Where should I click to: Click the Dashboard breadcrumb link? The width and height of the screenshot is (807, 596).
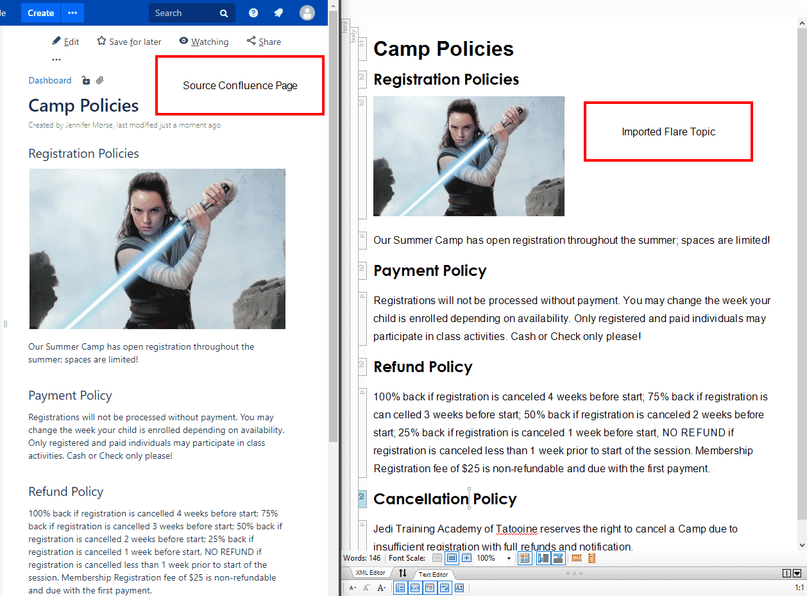point(50,80)
